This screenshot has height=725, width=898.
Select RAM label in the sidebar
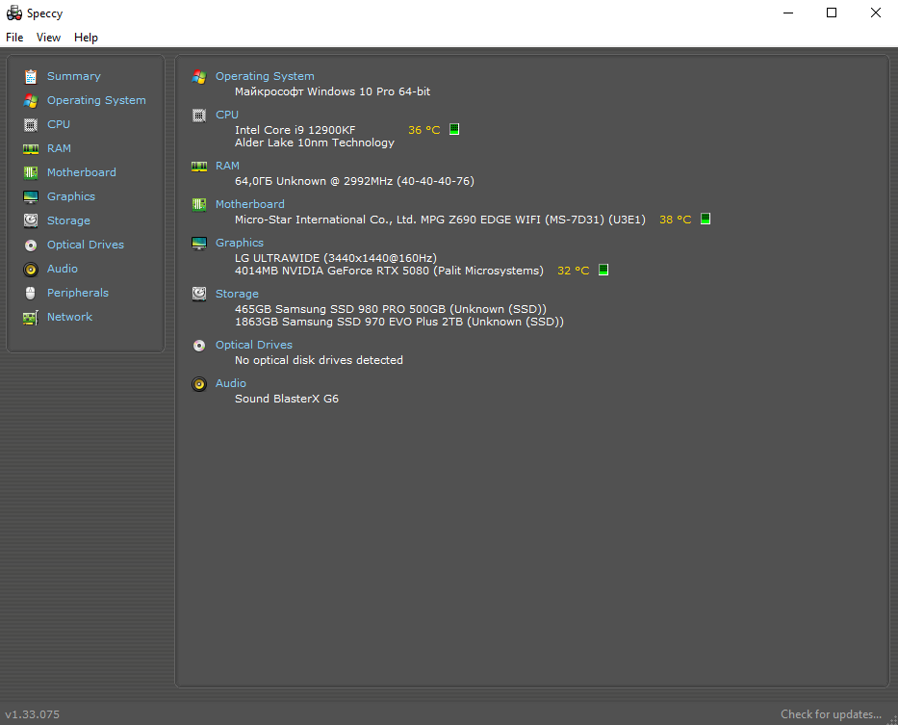point(59,148)
